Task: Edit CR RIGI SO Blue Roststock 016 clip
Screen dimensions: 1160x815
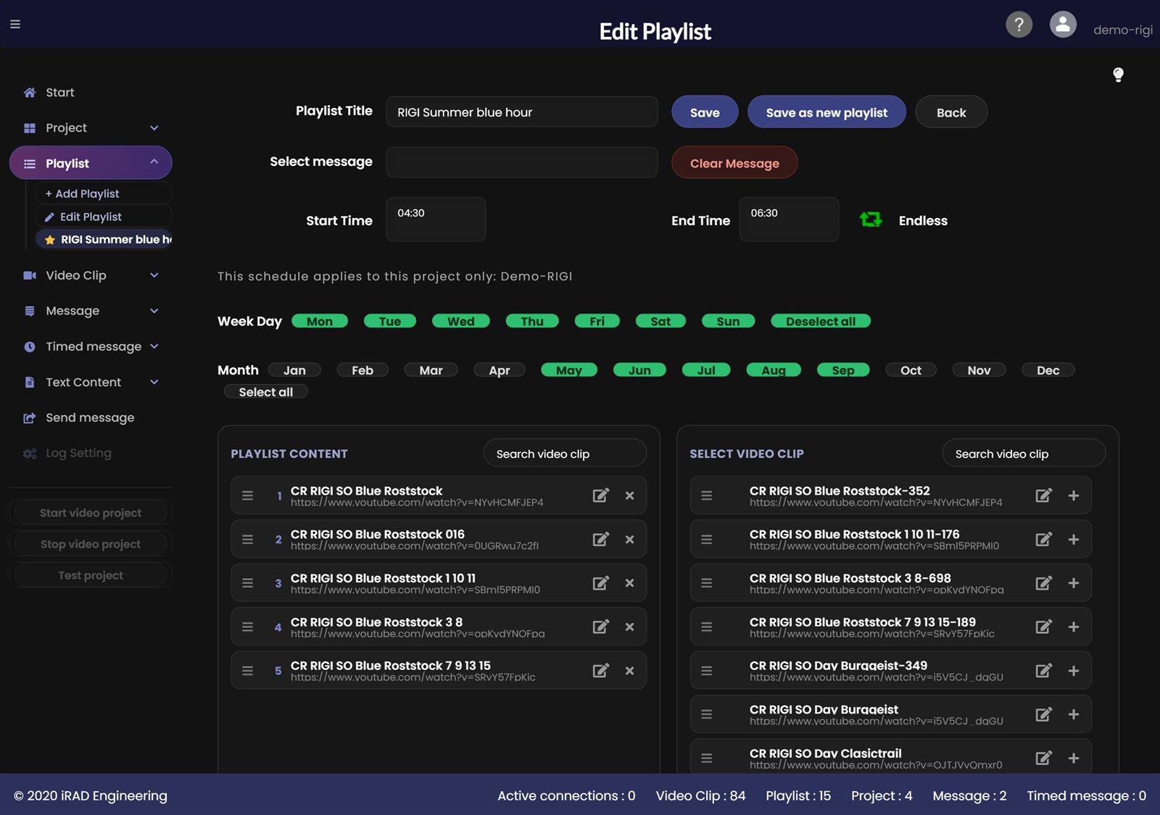Action: [600, 539]
